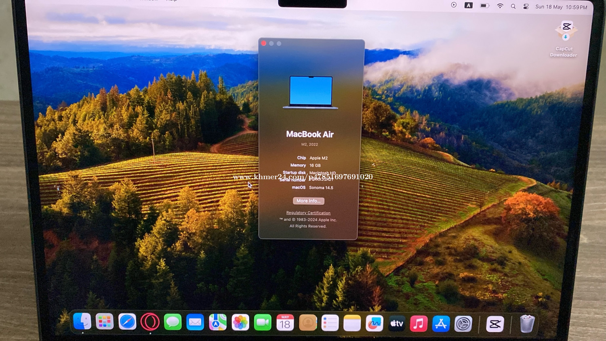
Task: Launch FaceTime from the Dock
Action: [x=263, y=322]
